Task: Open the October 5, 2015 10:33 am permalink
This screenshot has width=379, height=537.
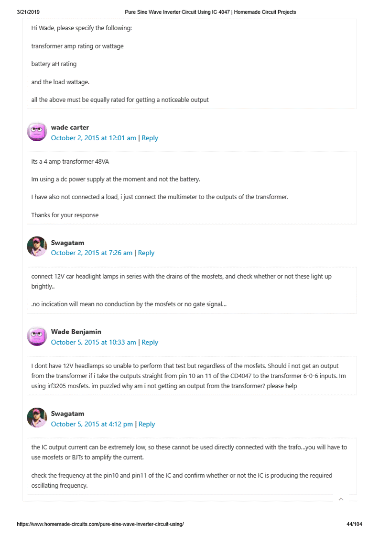Action: click(x=94, y=342)
